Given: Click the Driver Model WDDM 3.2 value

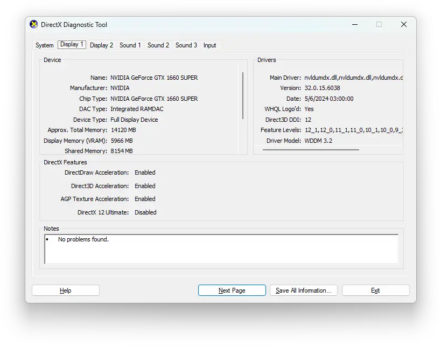Looking at the screenshot, I should (318, 141).
